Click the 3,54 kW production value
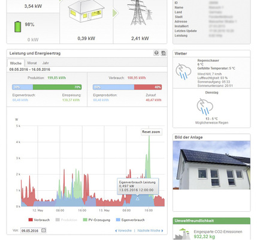This screenshot has height=240, width=257. tap(33, 6)
